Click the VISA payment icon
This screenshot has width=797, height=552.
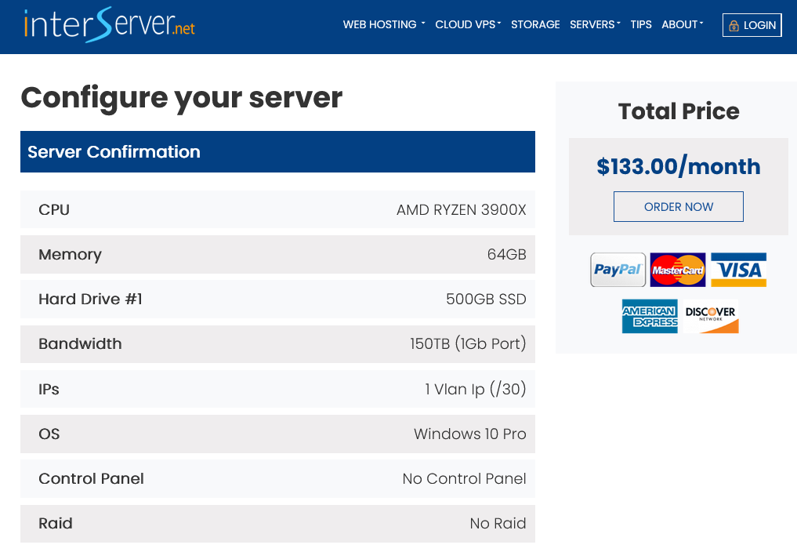[x=738, y=270]
